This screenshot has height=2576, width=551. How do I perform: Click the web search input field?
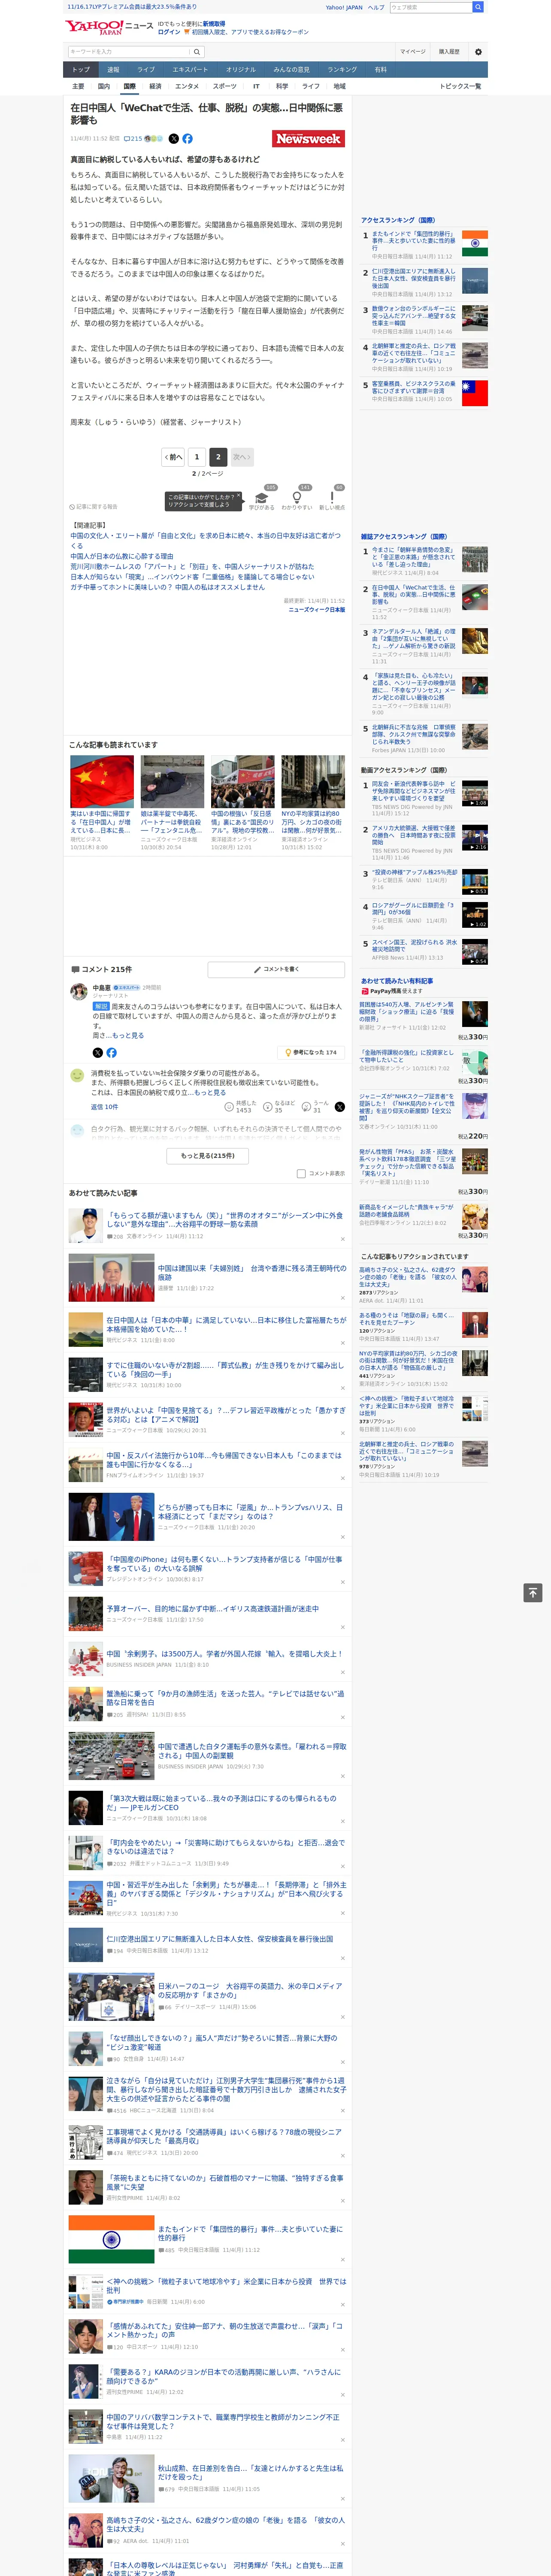click(431, 7)
